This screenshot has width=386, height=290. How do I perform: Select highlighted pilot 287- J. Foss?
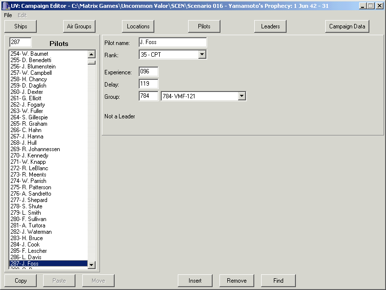pos(48,264)
